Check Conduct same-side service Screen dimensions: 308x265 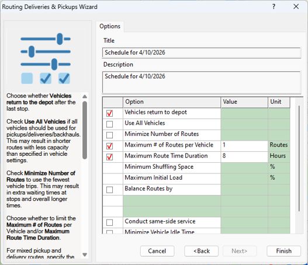[x=109, y=222]
